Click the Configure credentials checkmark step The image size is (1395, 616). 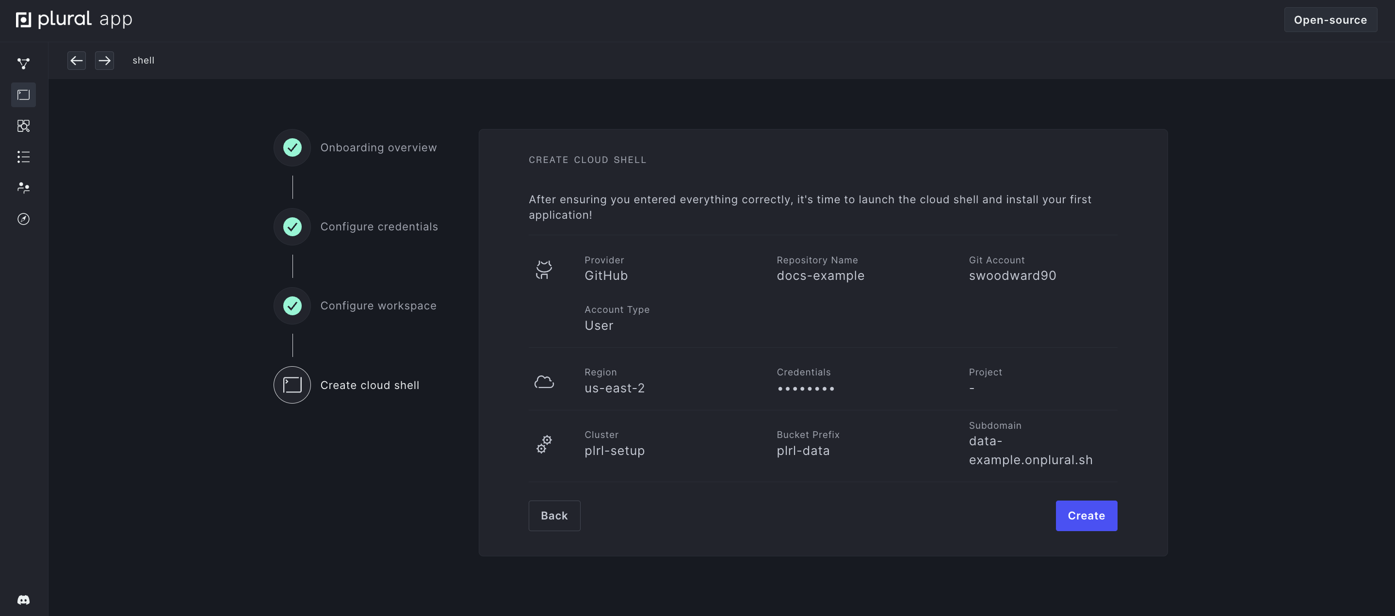pyautogui.click(x=292, y=226)
